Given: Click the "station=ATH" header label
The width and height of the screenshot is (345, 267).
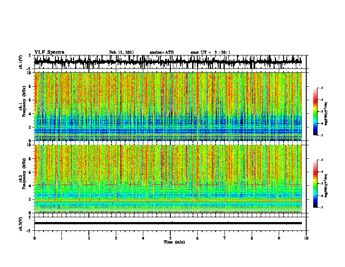Looking at the screenshot, I should pyautogui.click(x=162, y=52).
